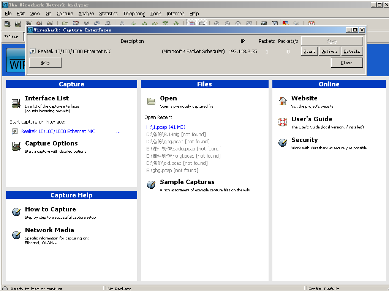Viewport: 389px width, 291px height.
Task: Click the Capture Options heading link
Action: (x=51, y=143)
